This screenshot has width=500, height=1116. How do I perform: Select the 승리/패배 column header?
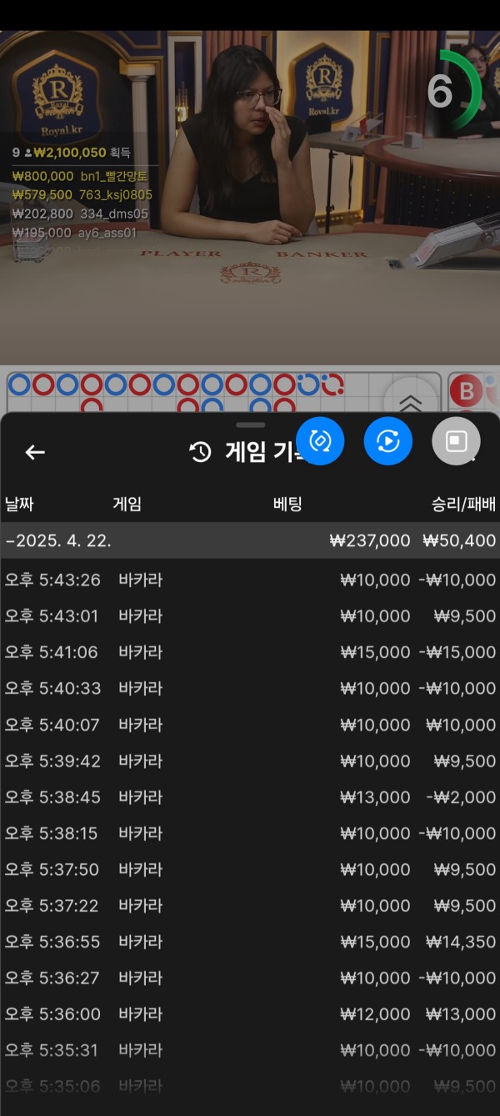point(463,504)
